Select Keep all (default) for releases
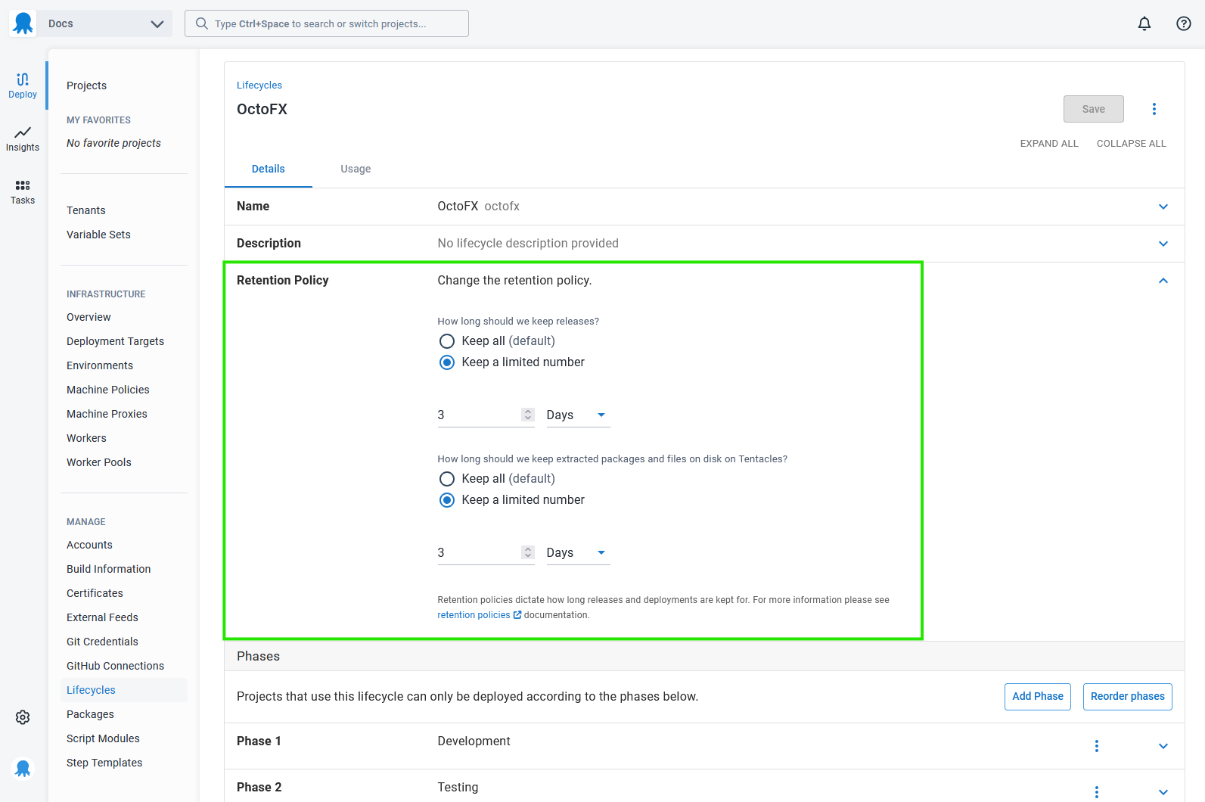The width and height of the screenshot is (1205, 802). coord(447,341)
